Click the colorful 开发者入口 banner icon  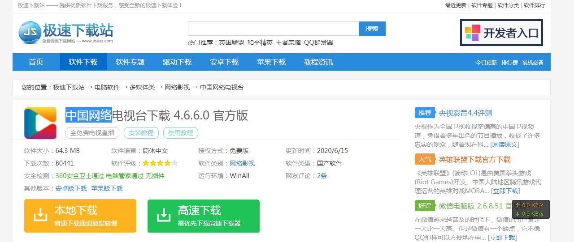(x=472, y=33)
